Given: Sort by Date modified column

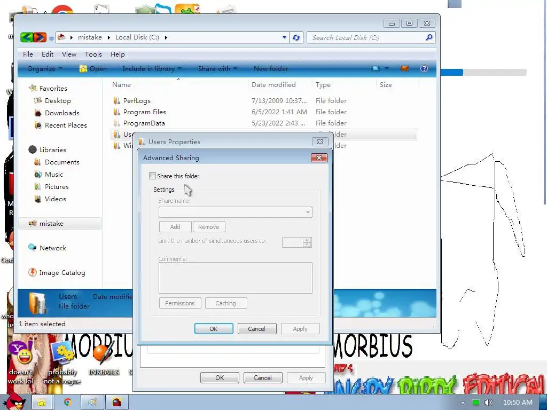Looking at the screenshot, I should [273, 85].
